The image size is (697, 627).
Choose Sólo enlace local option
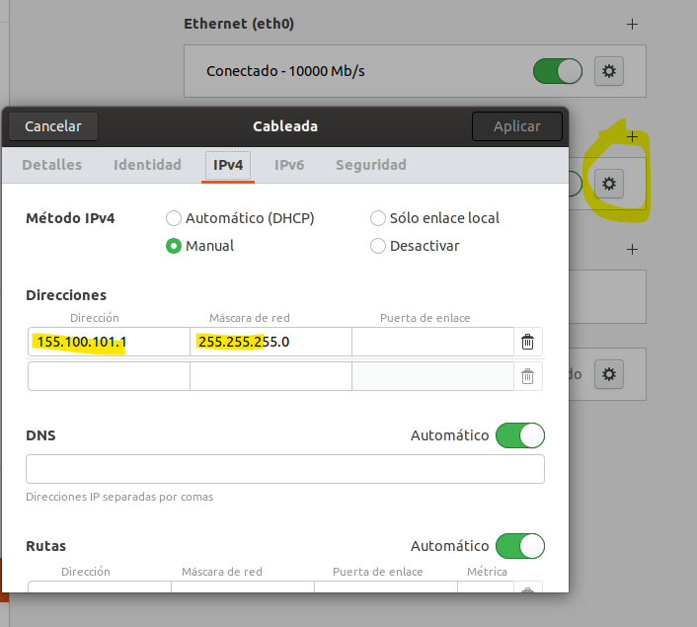pyautogui.click(x=378, y=218)
